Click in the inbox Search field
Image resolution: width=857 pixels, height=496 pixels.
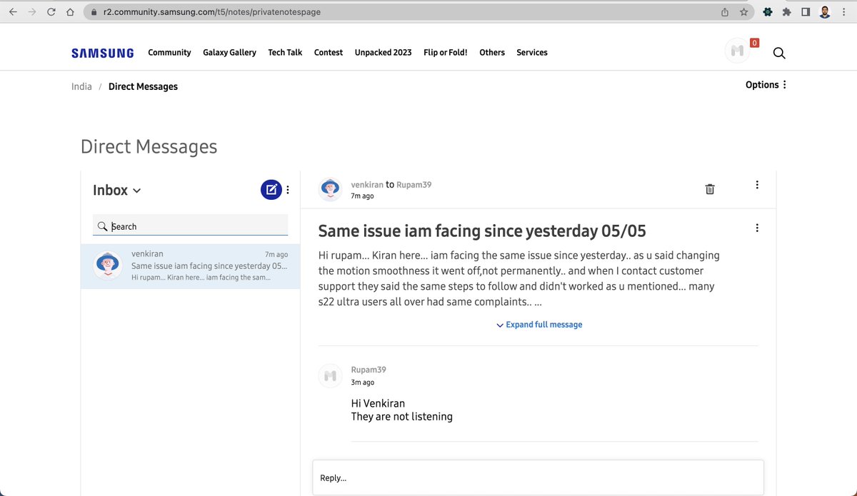191,226
